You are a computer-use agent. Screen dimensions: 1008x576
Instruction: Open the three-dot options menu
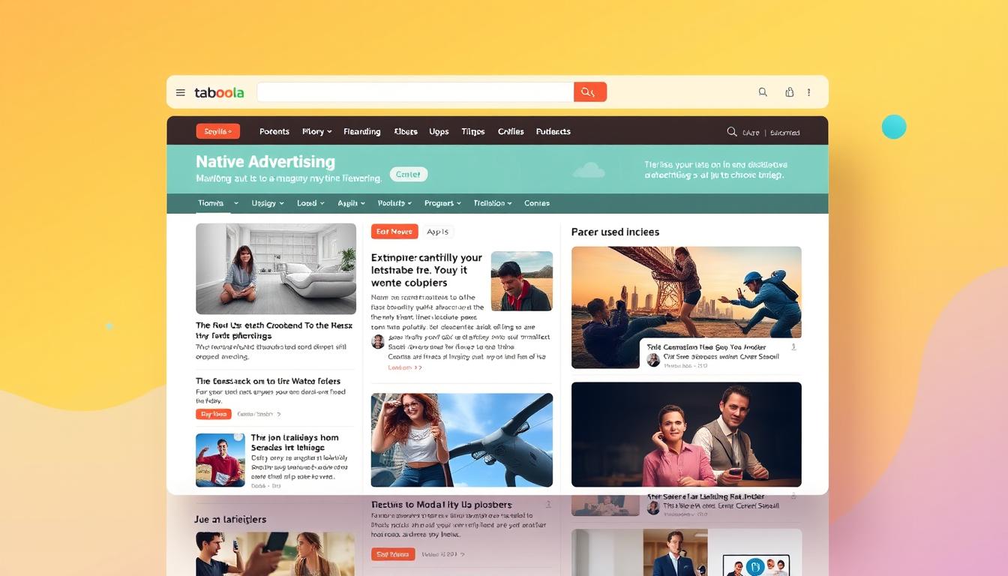click(x=808, y=92)
